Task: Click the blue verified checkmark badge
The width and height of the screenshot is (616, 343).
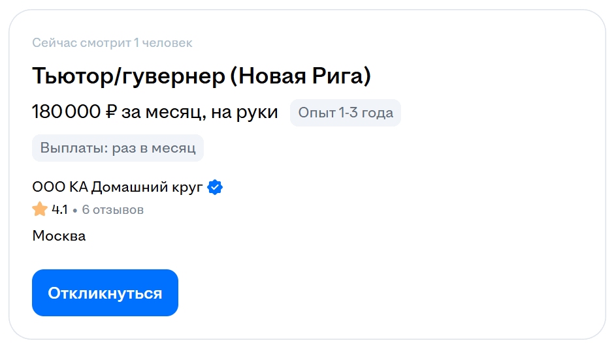Action: (x=215, y=187)
